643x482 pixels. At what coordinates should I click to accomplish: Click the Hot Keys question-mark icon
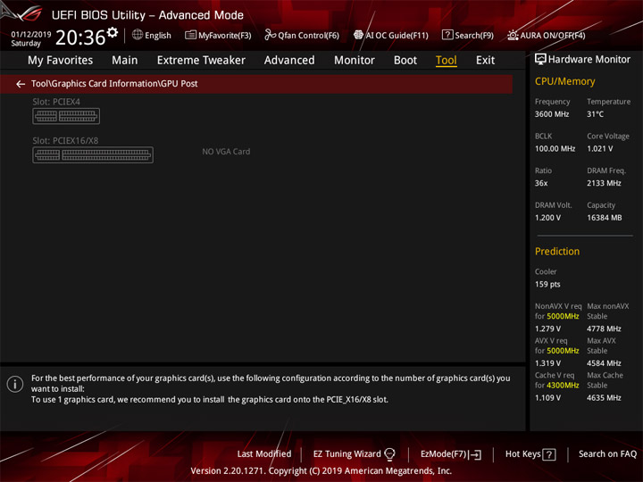[549, 454]
